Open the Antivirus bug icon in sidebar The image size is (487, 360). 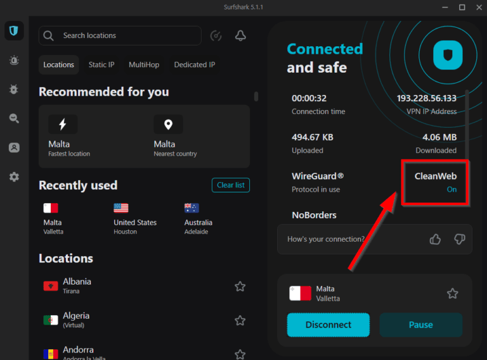click(14, 89)
